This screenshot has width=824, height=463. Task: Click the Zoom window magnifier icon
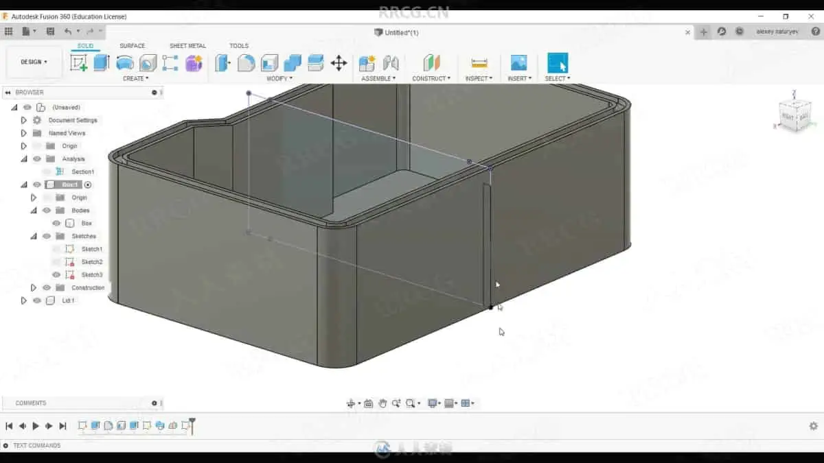click(410, 403)
